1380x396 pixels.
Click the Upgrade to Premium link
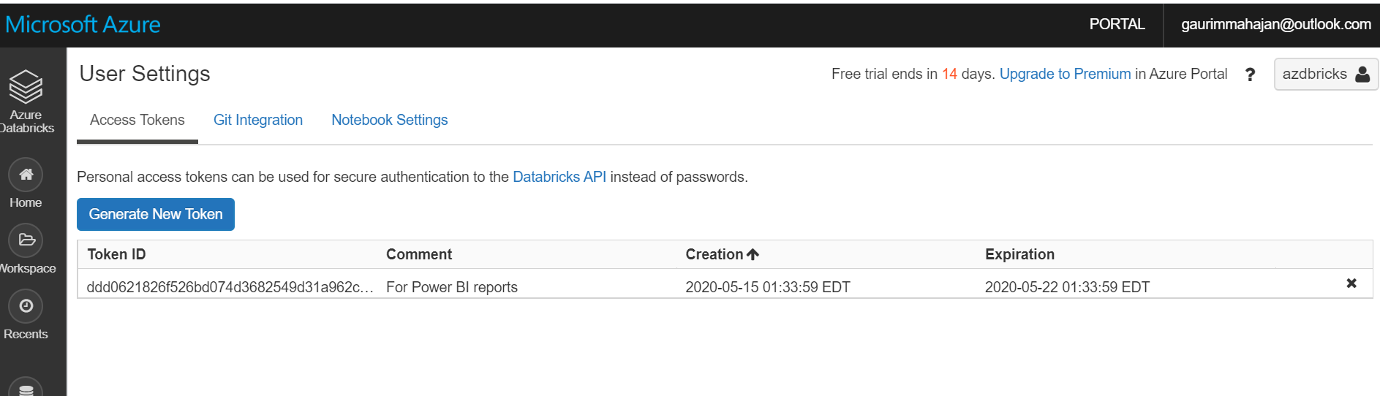click(x=1065, y=74)
